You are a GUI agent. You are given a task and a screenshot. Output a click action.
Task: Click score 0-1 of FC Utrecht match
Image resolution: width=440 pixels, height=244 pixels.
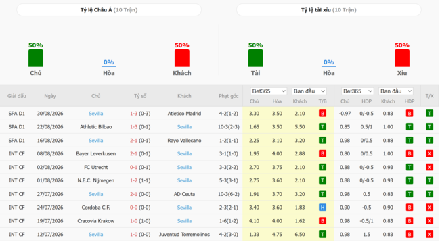[x=133, y=167]
